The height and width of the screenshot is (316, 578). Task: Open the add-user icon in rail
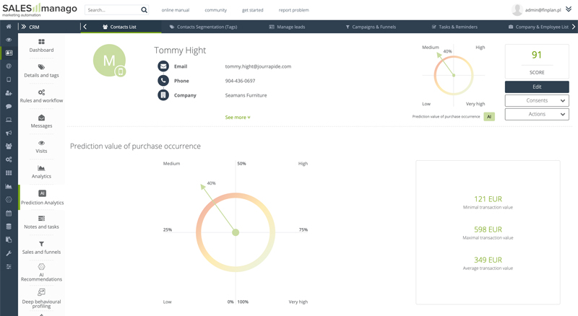tap(9, 93)
